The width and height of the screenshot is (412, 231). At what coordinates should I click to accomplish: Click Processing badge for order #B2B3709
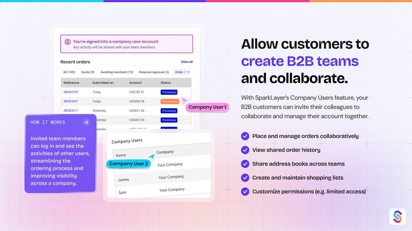coord(169,92)
